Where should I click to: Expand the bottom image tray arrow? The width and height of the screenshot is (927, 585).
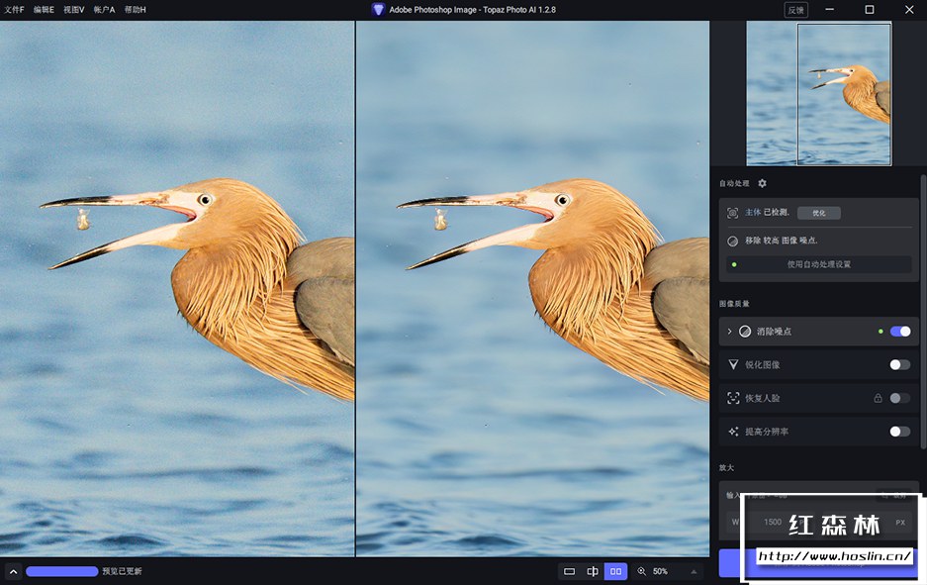[13, 571]
